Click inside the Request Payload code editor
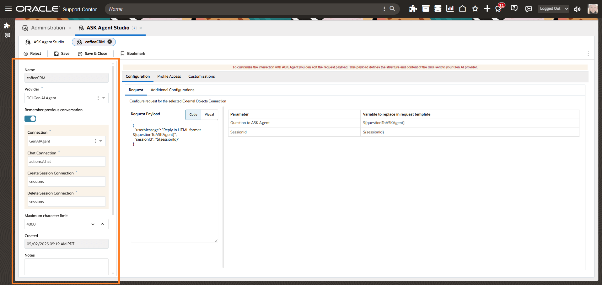 175,181
